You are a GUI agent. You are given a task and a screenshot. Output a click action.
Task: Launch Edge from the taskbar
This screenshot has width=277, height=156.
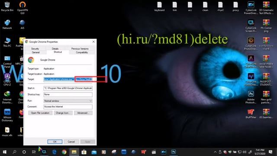tap(54, 152)
